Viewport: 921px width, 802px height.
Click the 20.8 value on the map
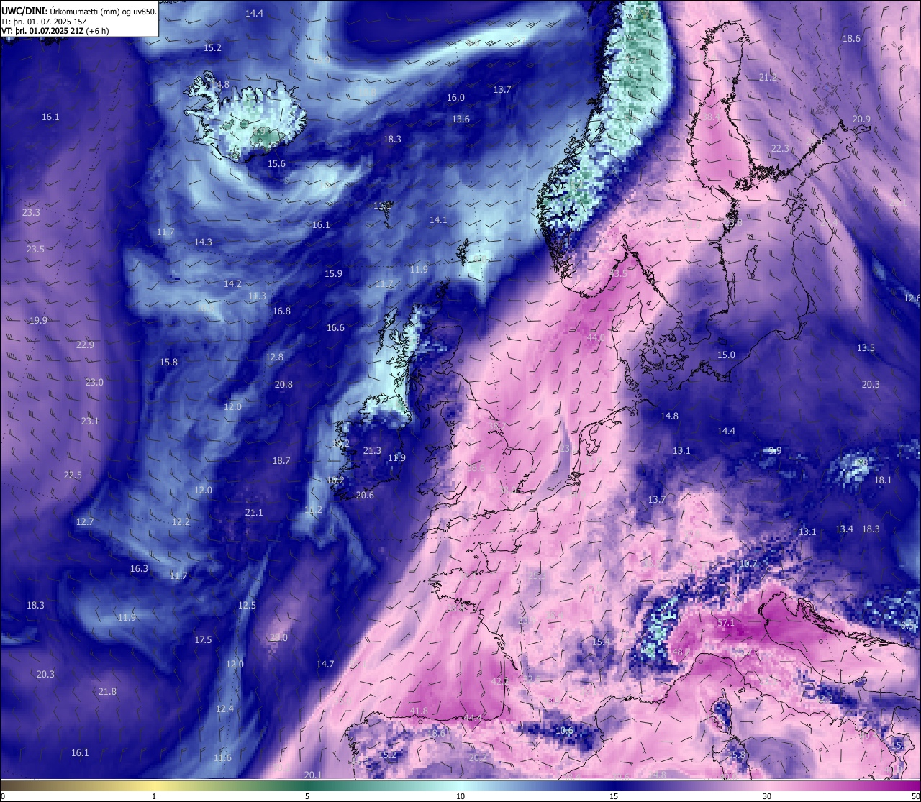click(x=283, y=384)
